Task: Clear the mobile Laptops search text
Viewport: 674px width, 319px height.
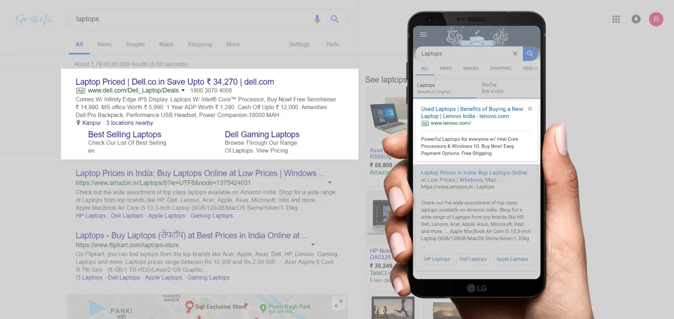Action: (x=515, y=54)
